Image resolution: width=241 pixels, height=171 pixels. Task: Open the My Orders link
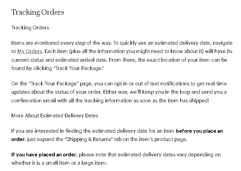(x=29, y=51)
